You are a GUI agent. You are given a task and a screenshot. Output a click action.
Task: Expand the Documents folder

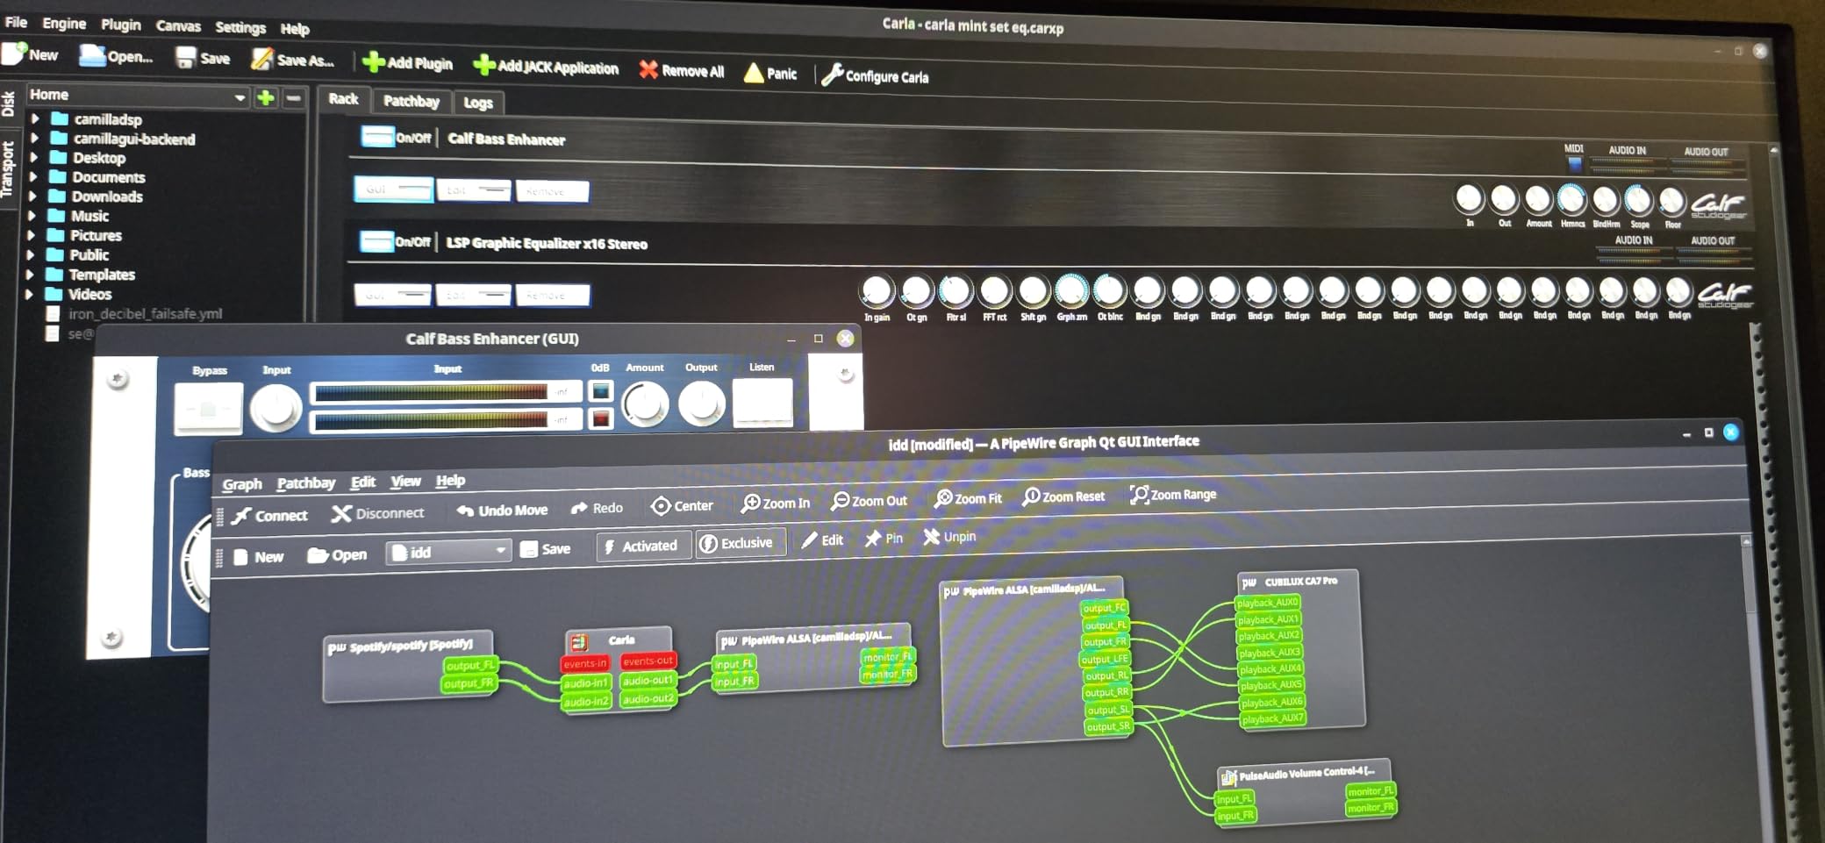tap(33, 176)
